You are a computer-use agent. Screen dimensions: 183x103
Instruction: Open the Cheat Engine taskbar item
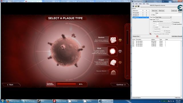coord(106,101)
